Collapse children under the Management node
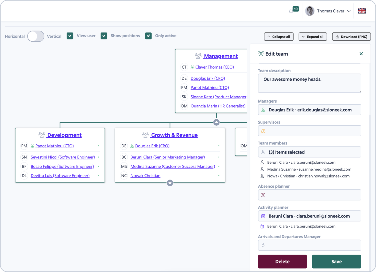 pos(216,122)
